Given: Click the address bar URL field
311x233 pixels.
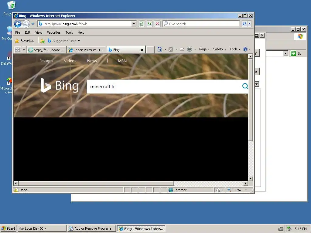Looking at the screenshot, I should (x=85, y=24).
